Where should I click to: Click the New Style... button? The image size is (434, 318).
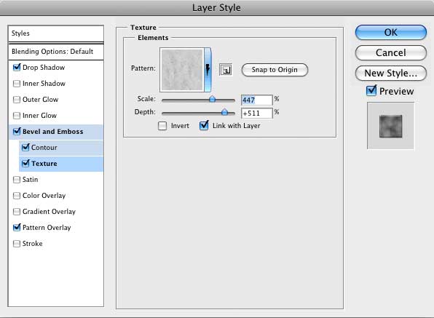391,73
